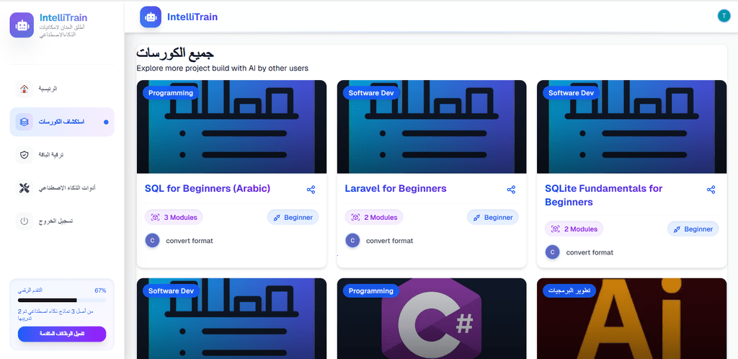Open ترقية الباقة upgrade menu item
The height and width of the screenshot is (359, 738).
coord(62,155)
